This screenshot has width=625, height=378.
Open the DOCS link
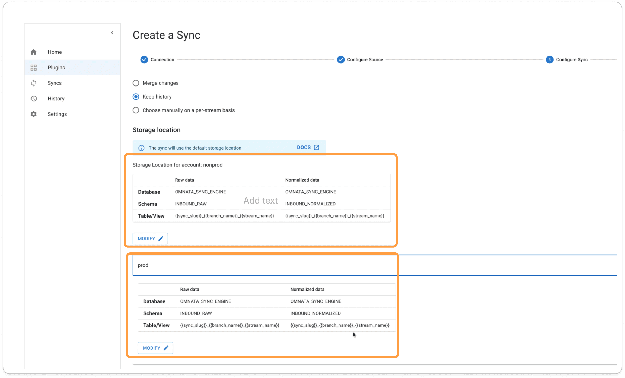click(304, 147)
